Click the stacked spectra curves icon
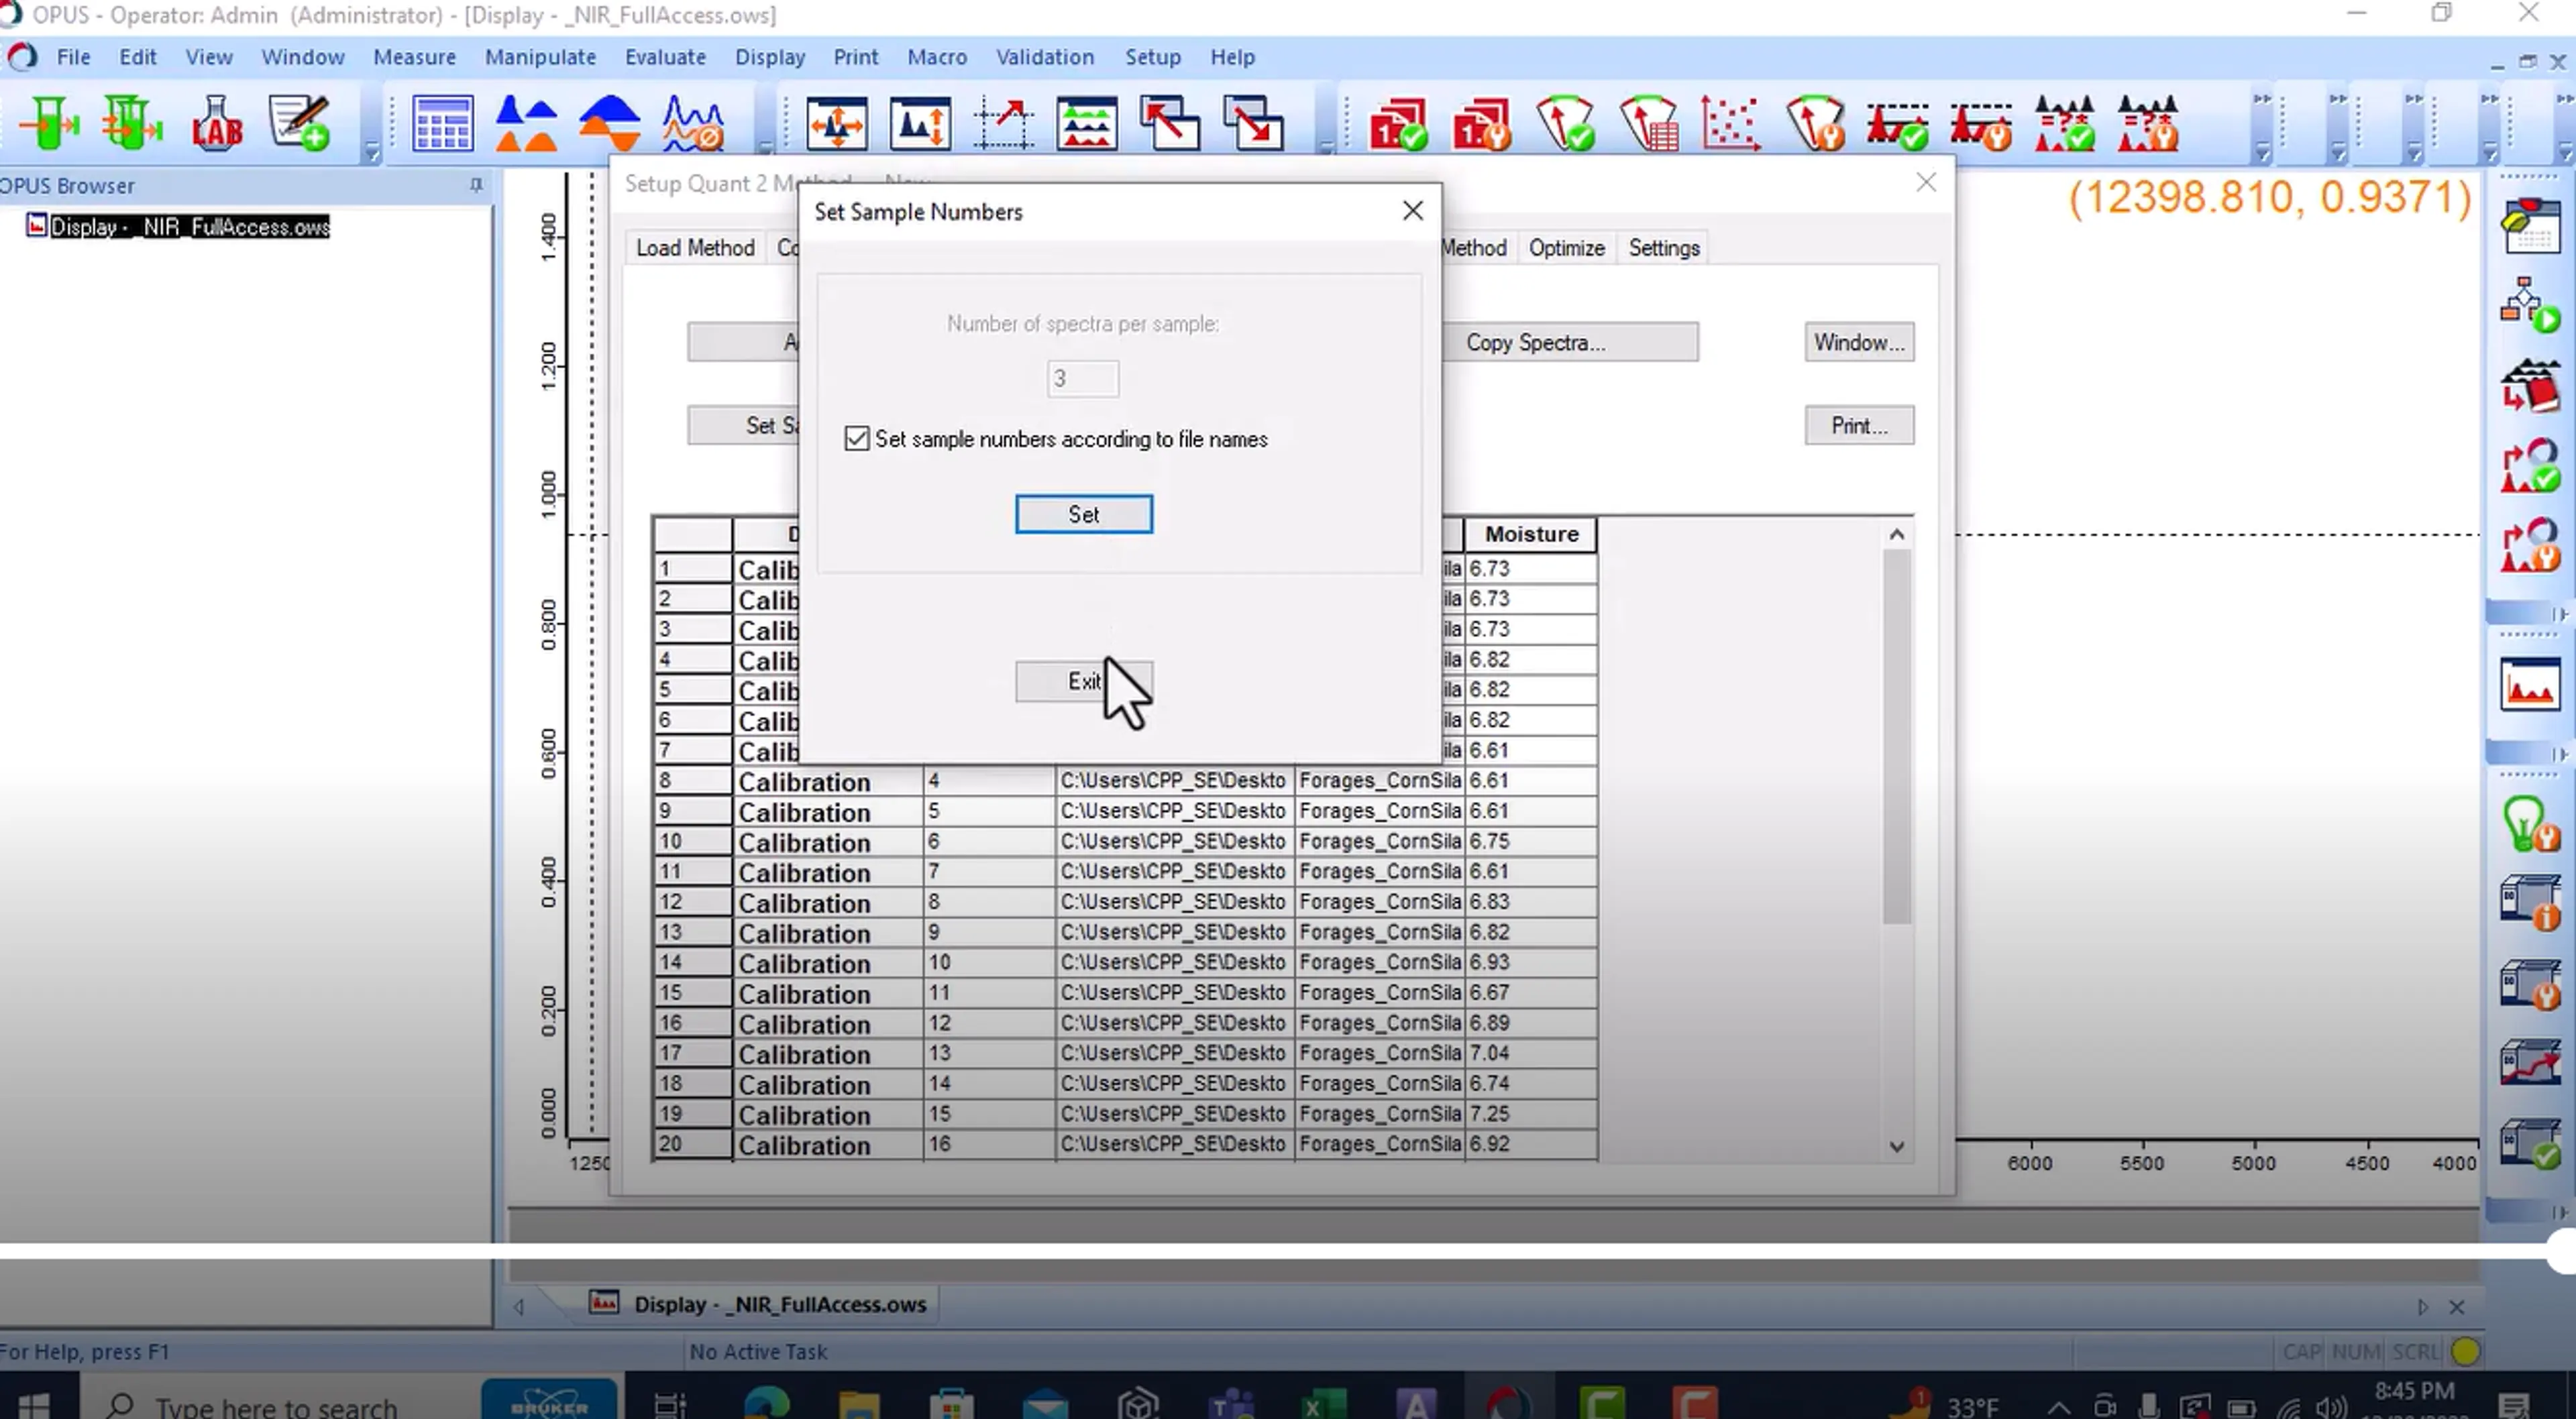2576x1419 pixels. point(692,124)
